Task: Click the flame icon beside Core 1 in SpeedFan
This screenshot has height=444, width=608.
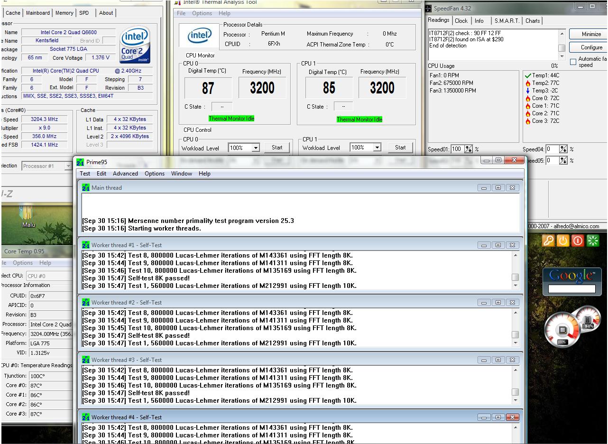Action: click(528, 106)
